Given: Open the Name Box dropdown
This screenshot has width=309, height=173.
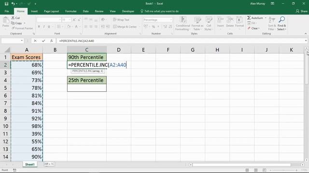Looking at the screenshot, I should (x=22, y=41).
